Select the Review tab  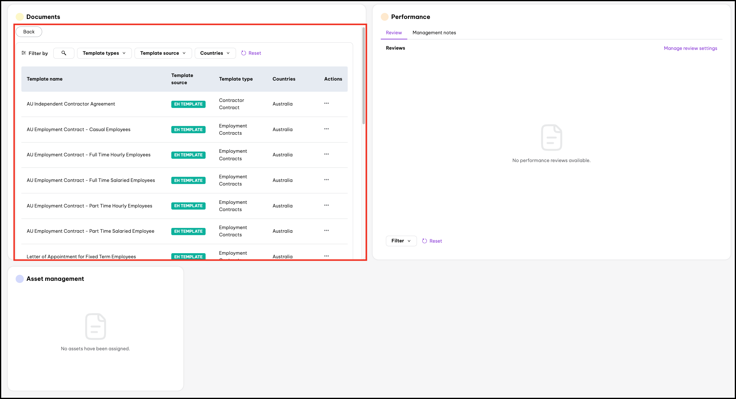pos(394,32)
